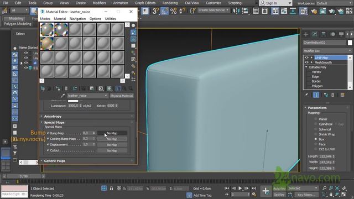354x199 pixels.
Task: Select the second material sample slot
Action: [x=61, y=29]
